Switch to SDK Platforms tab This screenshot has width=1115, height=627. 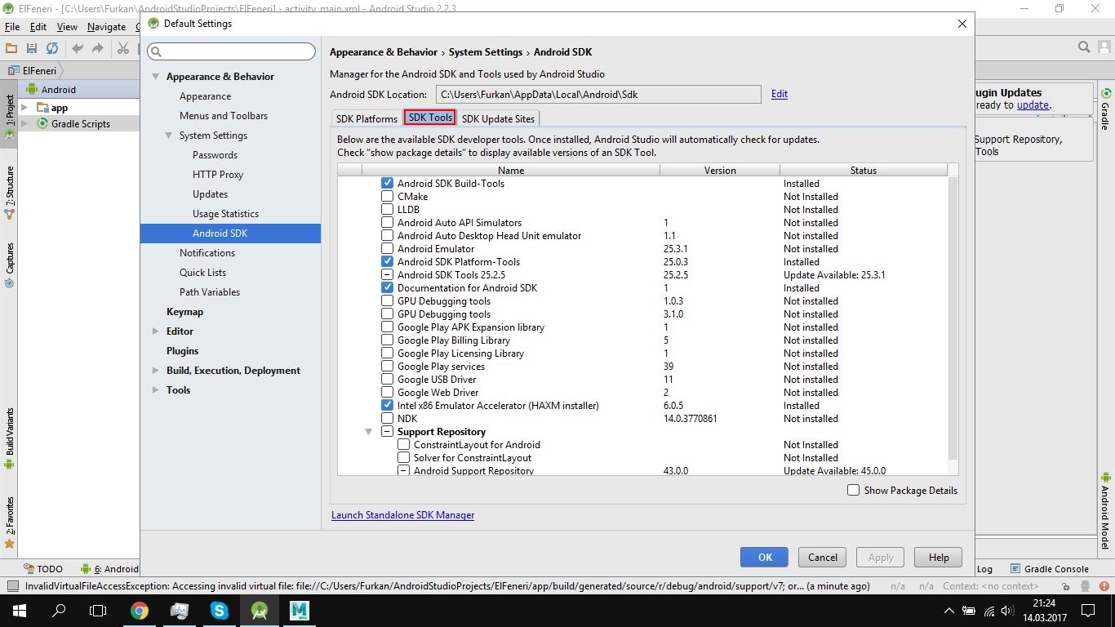366,119
